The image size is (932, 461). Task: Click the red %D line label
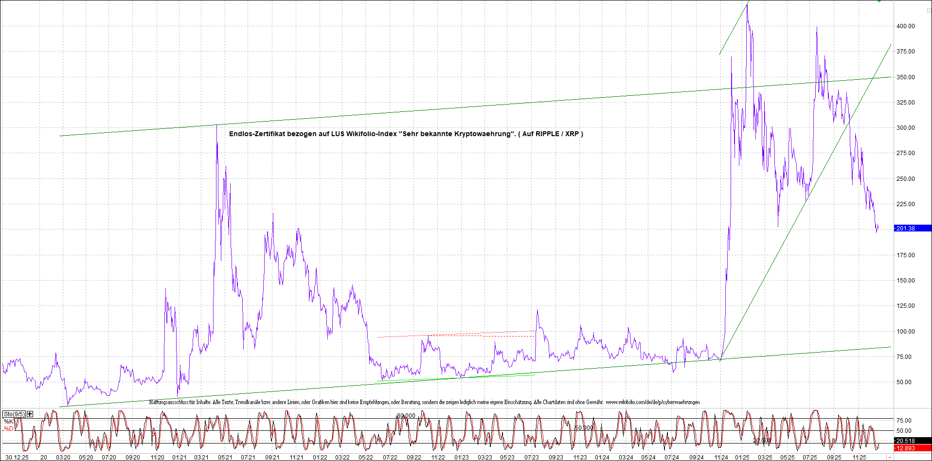click(x=9, y=429)
